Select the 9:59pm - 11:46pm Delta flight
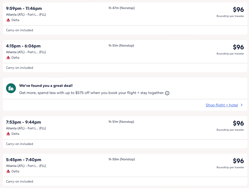 click(x=24, y=8)
